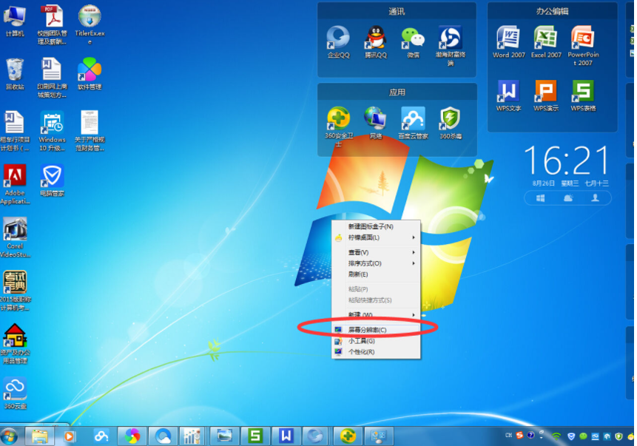Screen dimensions: 637x446
Task: Launch 渤海财富终端 icon
Action: pos(450,46)
